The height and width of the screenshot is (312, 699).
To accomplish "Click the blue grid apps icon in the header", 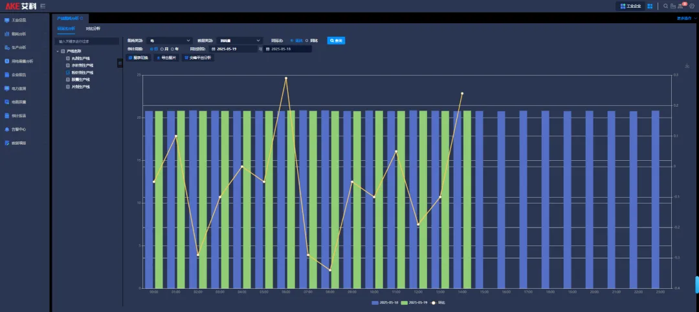I will click(x=649, y=6).
